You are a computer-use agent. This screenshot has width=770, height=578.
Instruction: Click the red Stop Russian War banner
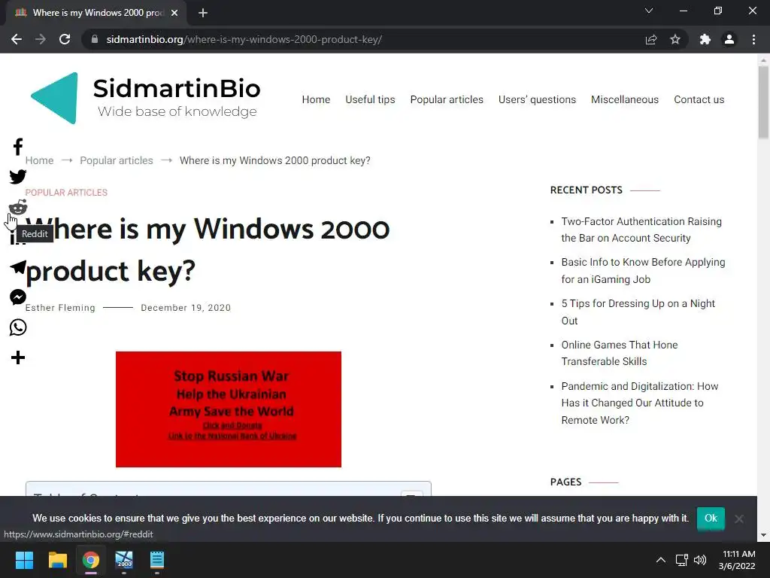pyautogui.click(x=229, y=409)
